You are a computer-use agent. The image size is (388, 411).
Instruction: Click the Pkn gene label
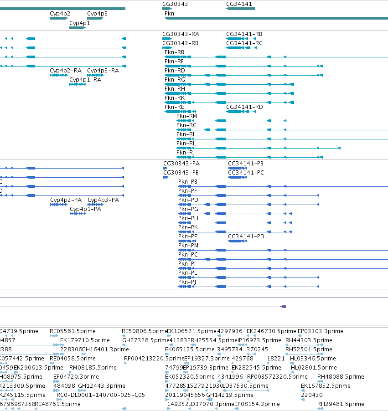[x=169, y=13]
